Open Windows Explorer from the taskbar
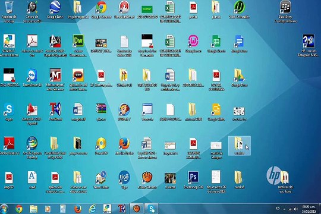The image size is (321, 214). coord(33,209)
